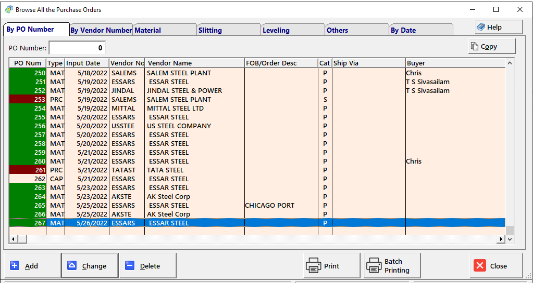Open the Others tab
The width and height of the screenshot is (533, 283).
click(357, 30)
